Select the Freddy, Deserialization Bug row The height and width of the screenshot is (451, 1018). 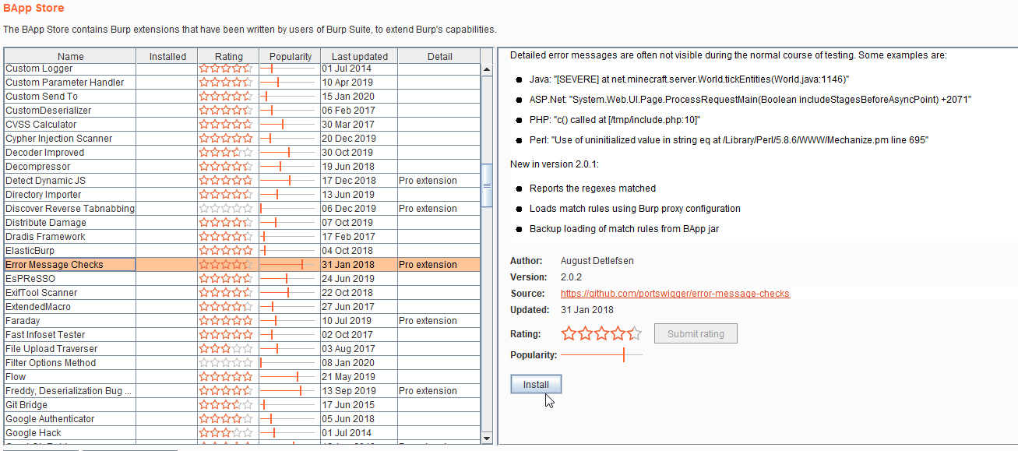242,391
